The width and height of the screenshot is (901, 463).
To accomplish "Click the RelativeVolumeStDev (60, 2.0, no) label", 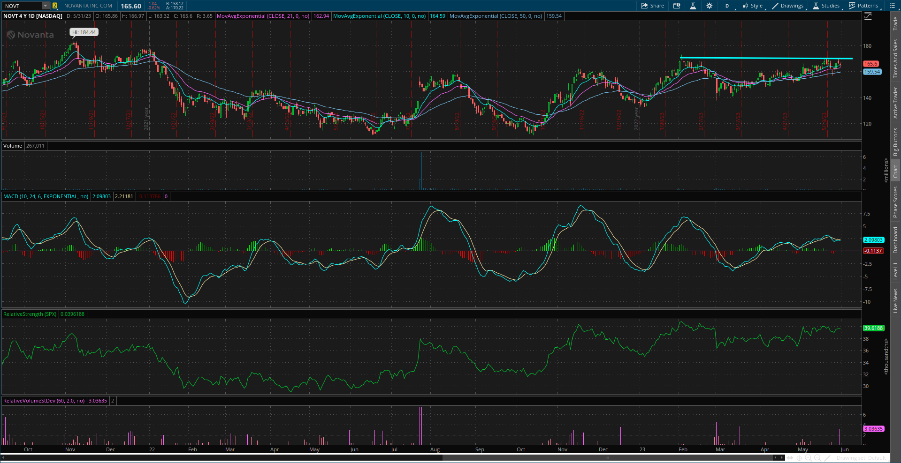I will point(44,401).
